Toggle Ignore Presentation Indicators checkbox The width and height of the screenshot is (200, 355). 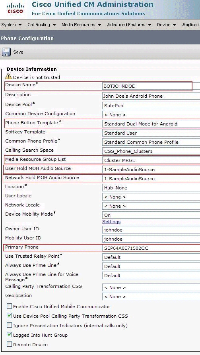(x=9, y=325)
